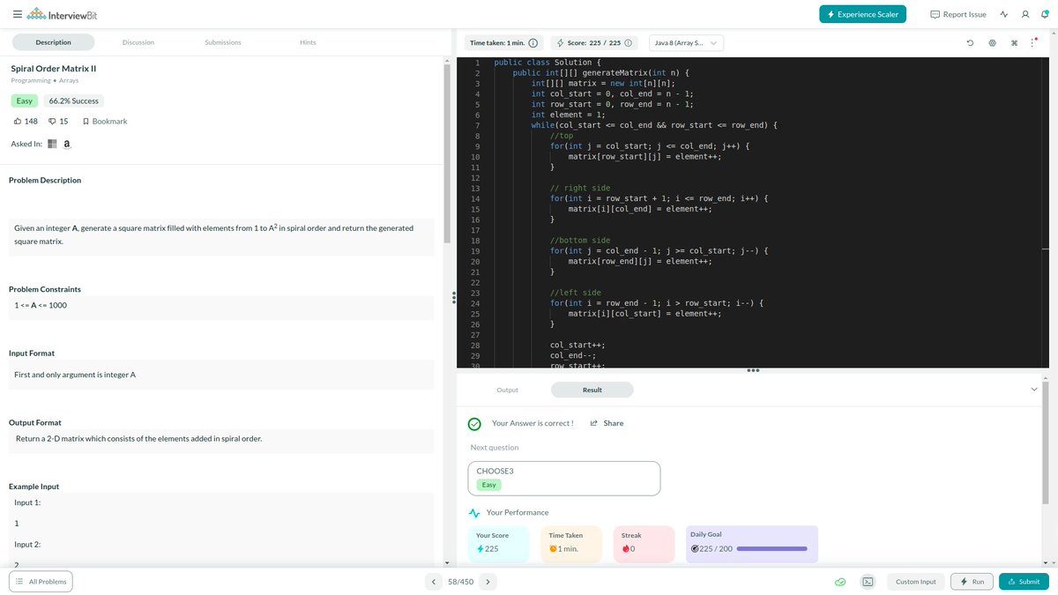
Task: Click the 66.2% Success badge
Action: (74, 101)
